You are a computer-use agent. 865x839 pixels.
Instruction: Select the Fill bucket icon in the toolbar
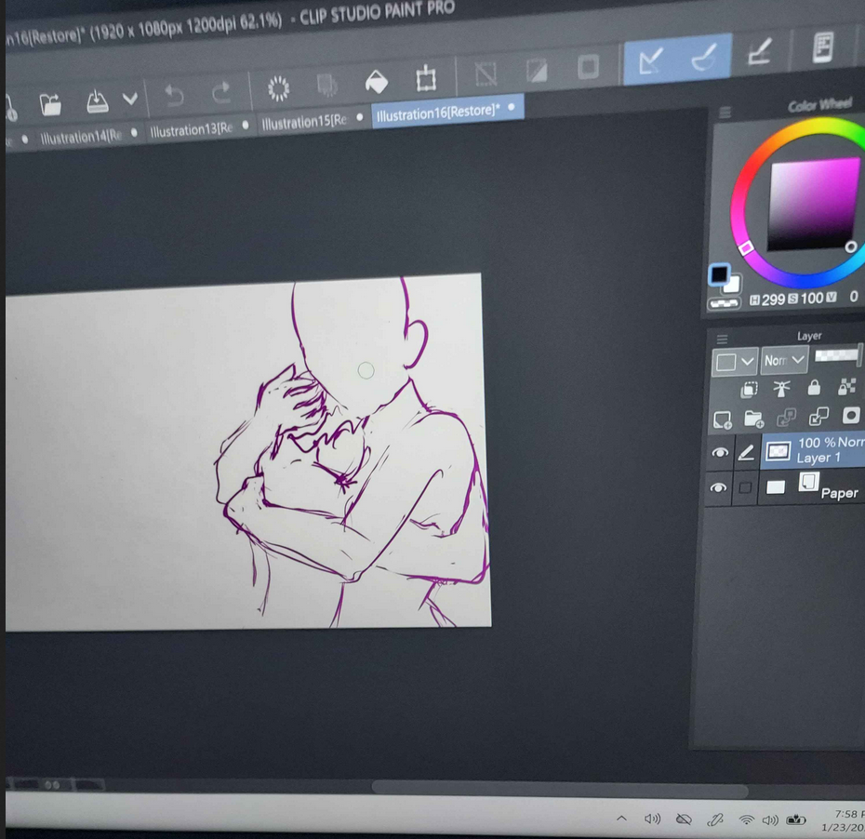[x=378, y=81]
